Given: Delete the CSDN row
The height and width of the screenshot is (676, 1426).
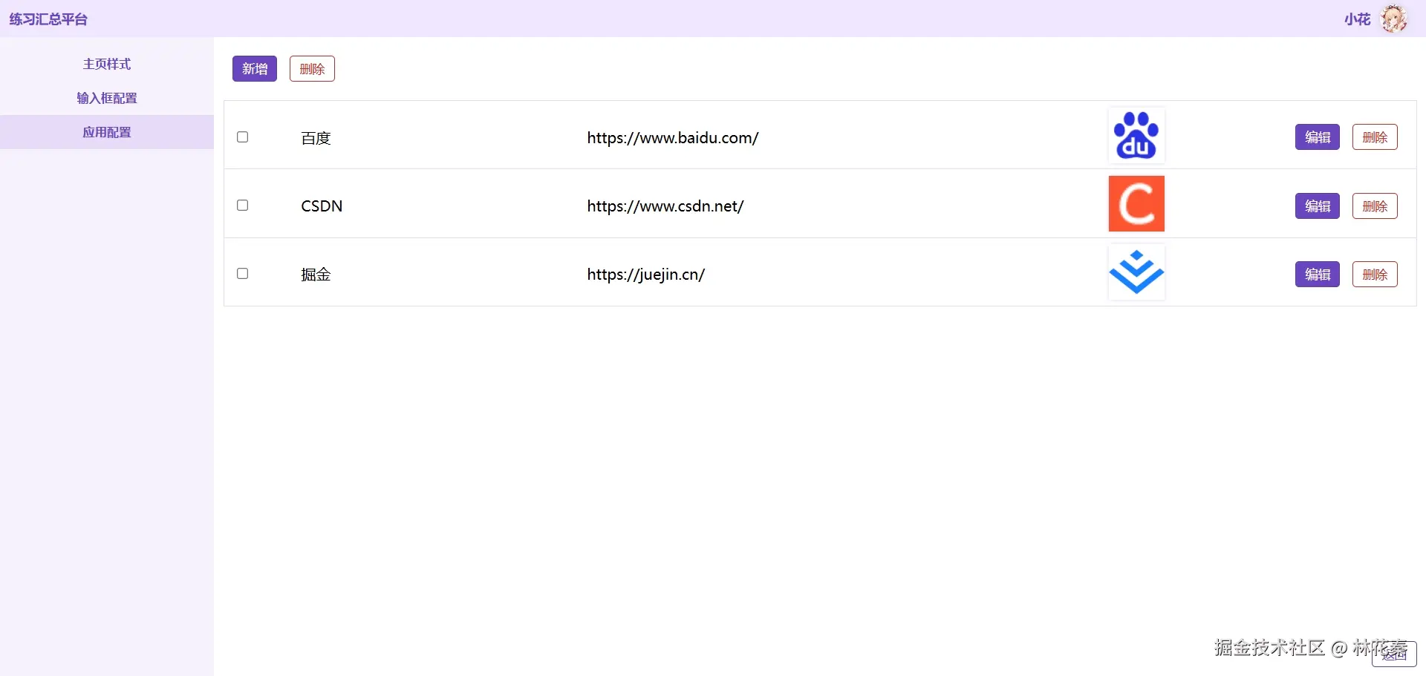Looking at the screenshot, I should 1375,206.
